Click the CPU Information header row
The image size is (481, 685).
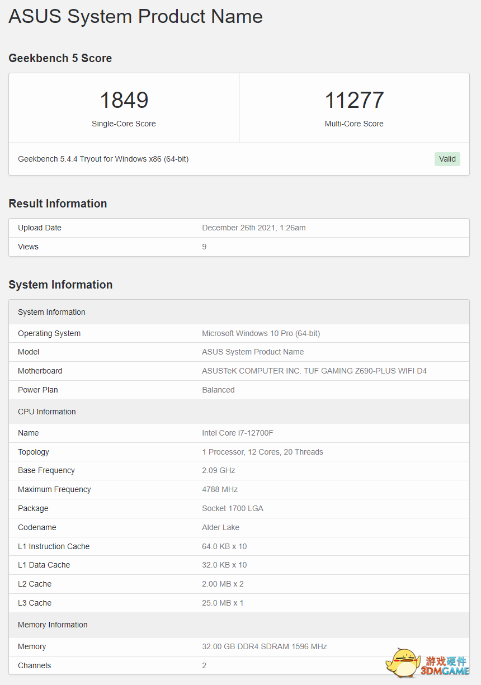pyautogui.click(x=239, y=412)
